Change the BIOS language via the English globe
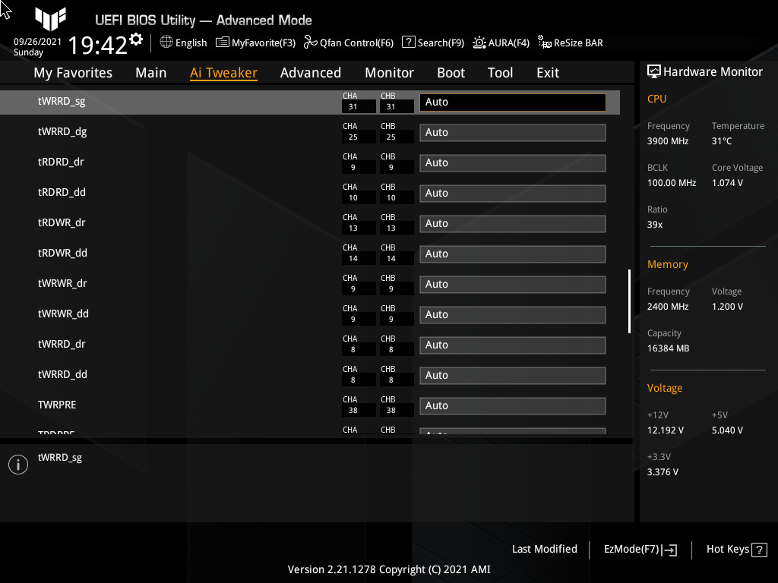 point(183,43)
